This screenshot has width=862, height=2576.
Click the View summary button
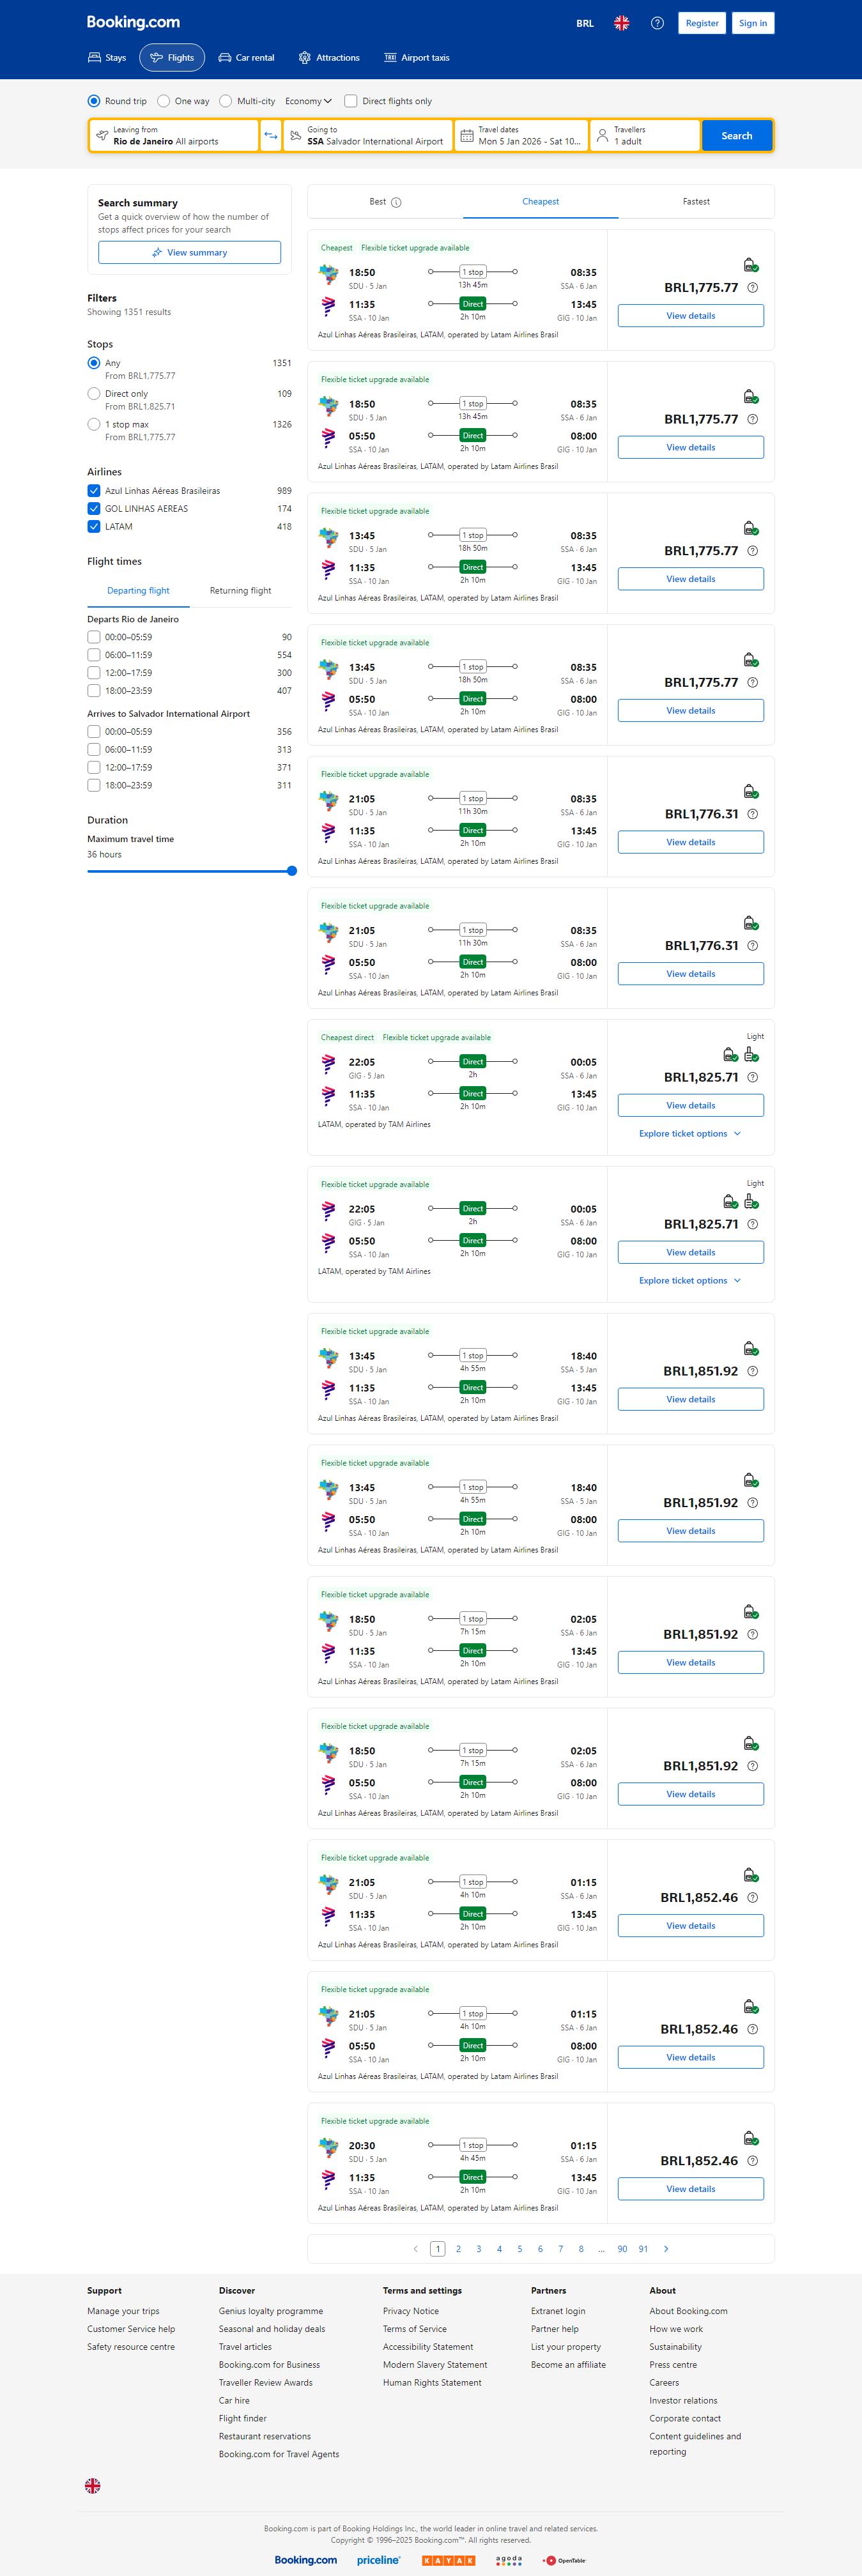pyautogui.click(x=189, y=253)
